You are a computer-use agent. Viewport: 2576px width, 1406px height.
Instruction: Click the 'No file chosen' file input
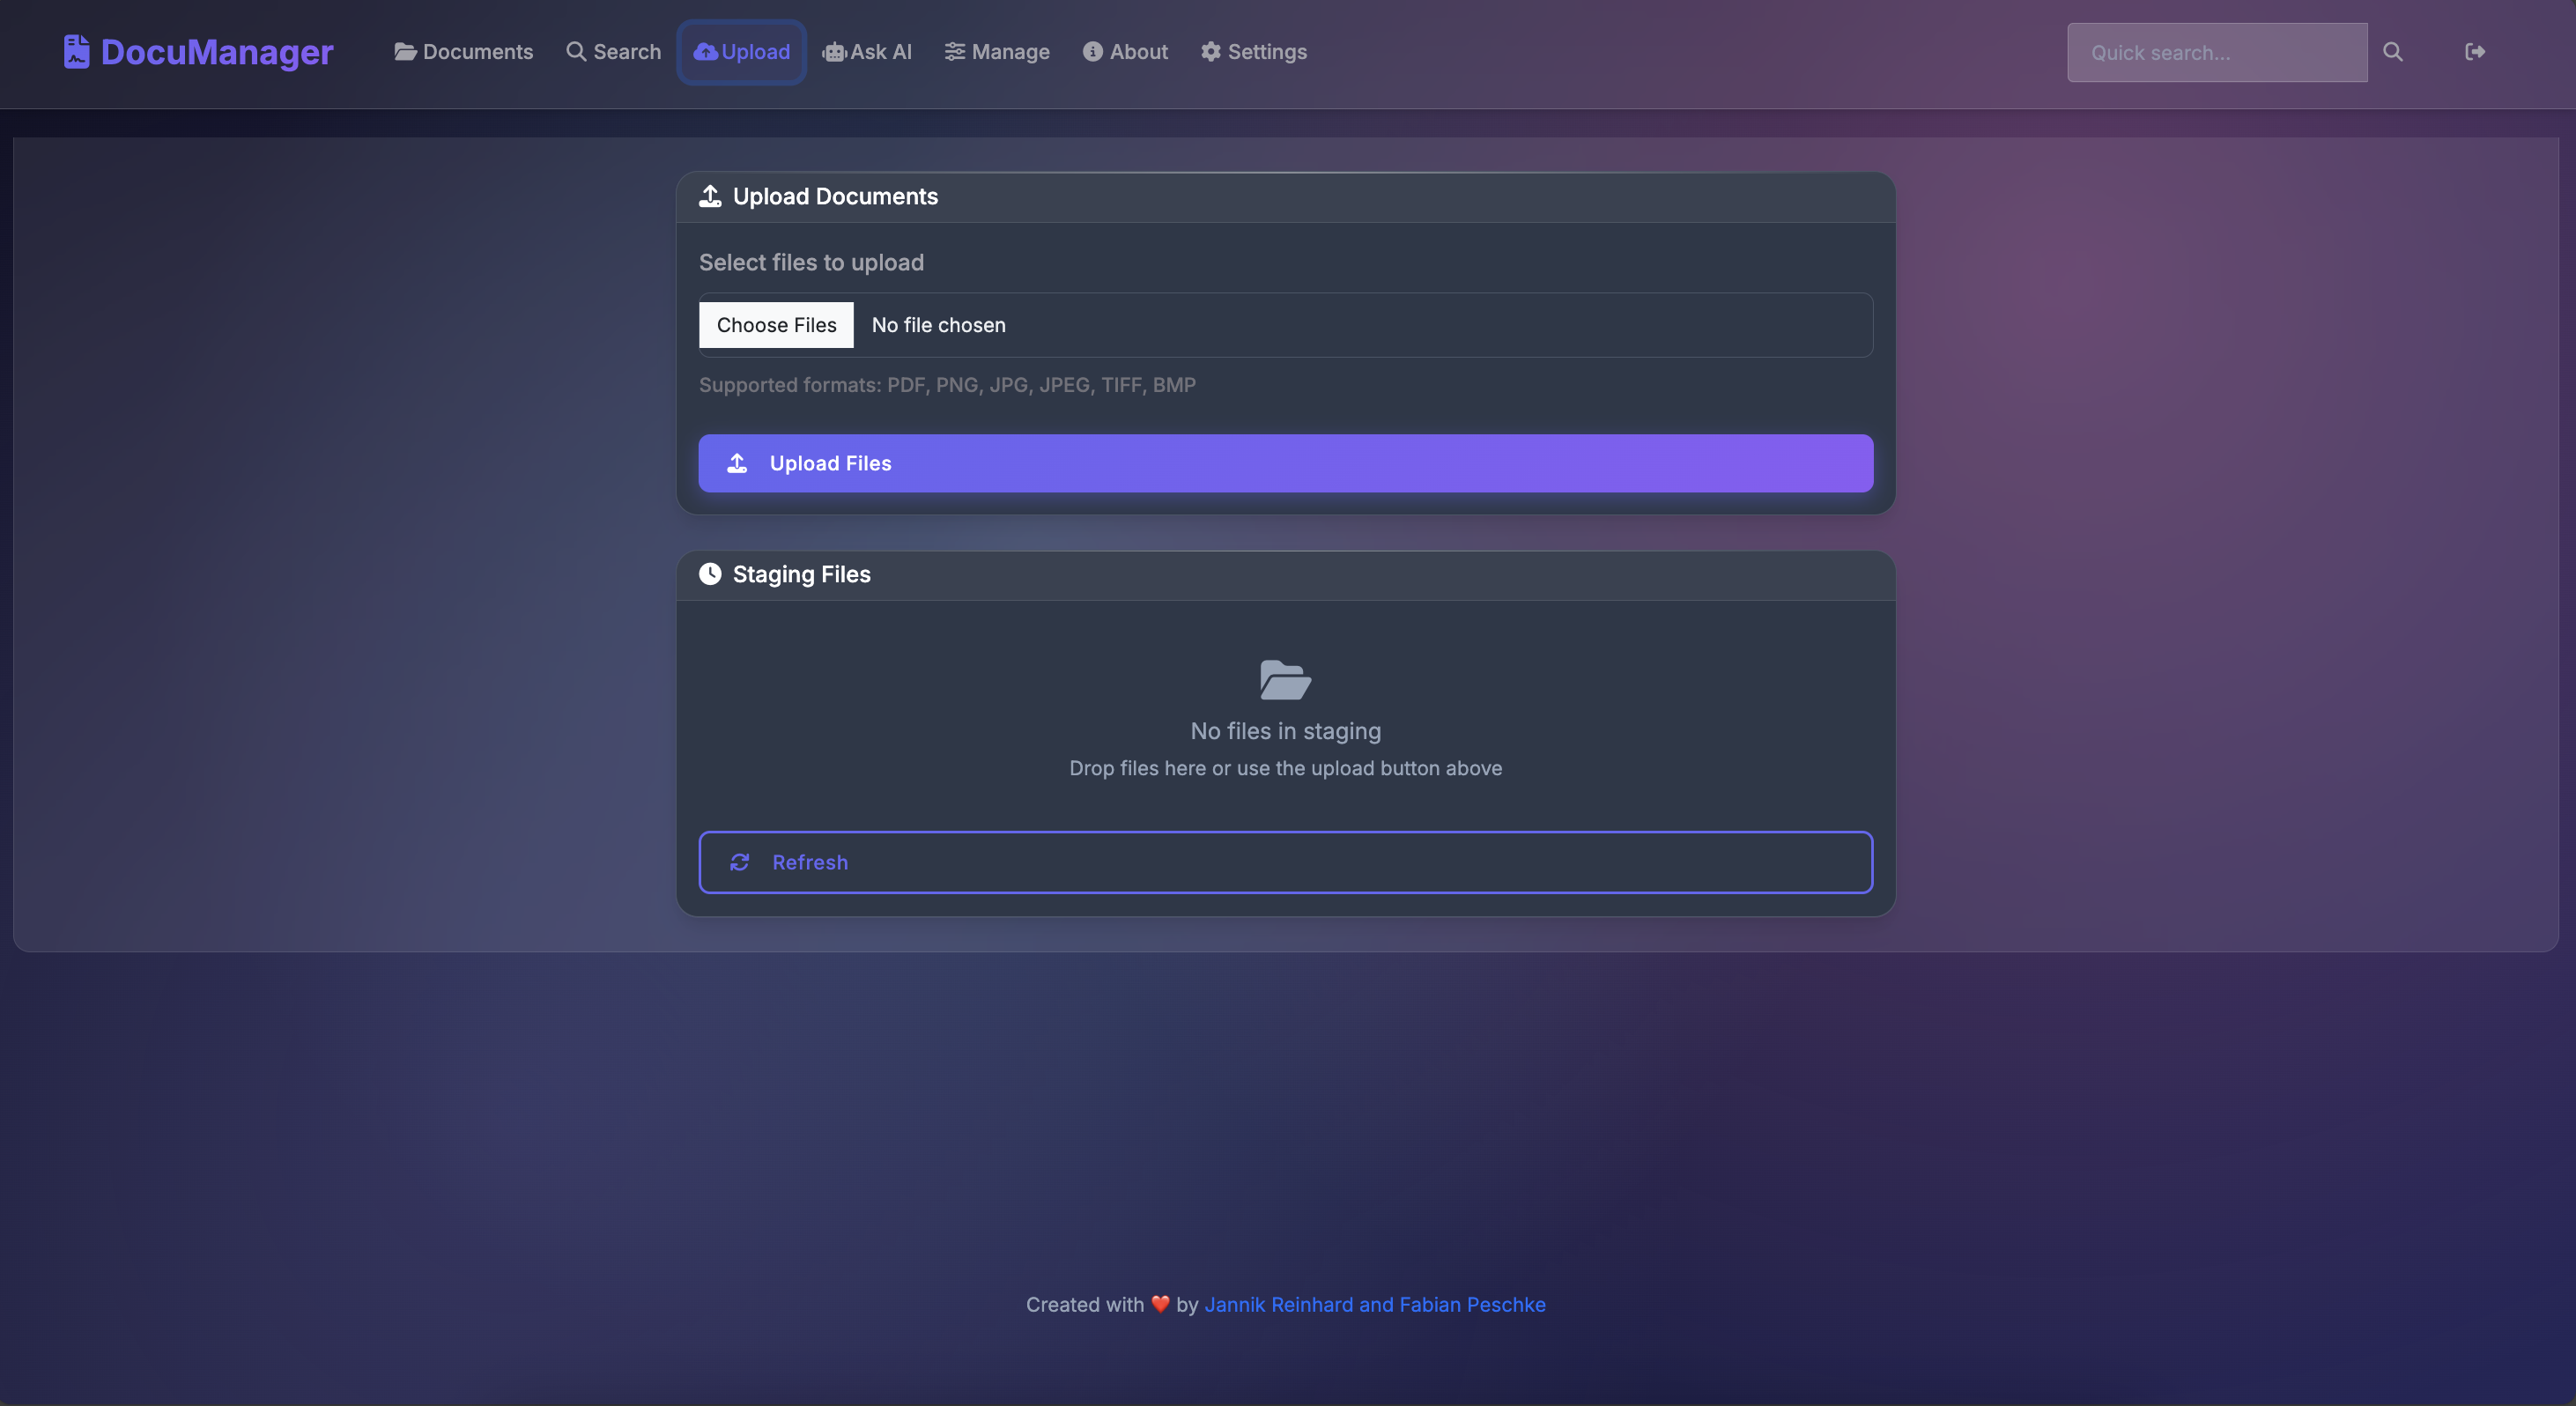[1286, 325]
